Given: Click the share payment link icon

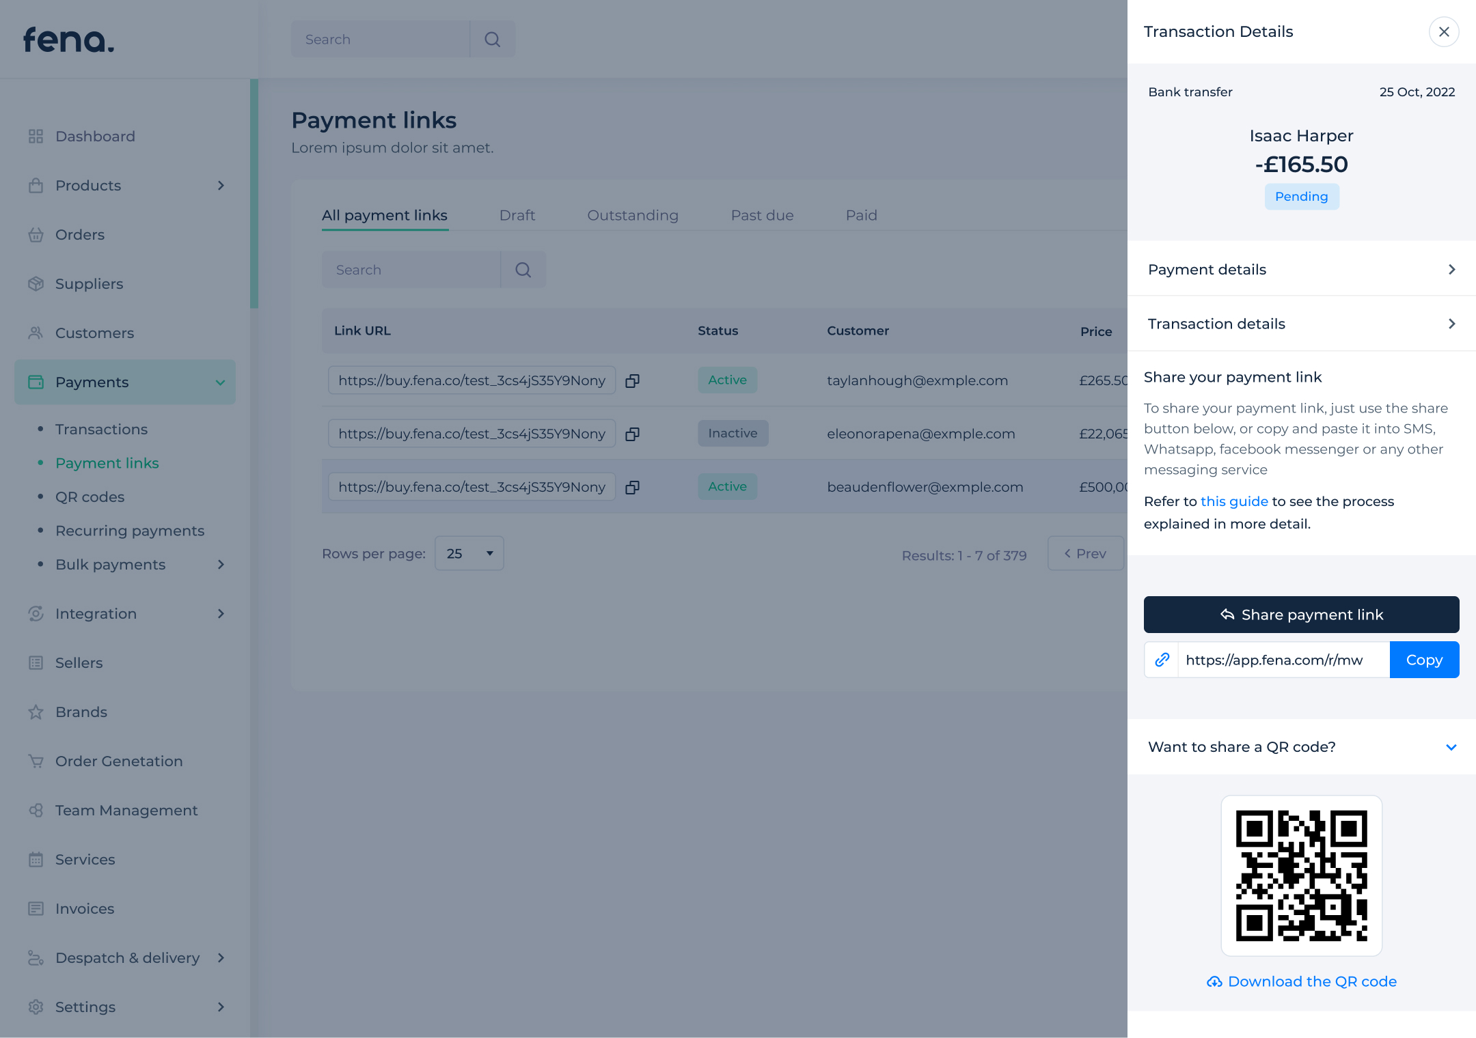Looking at the screenshot, I should [1225, 613].
